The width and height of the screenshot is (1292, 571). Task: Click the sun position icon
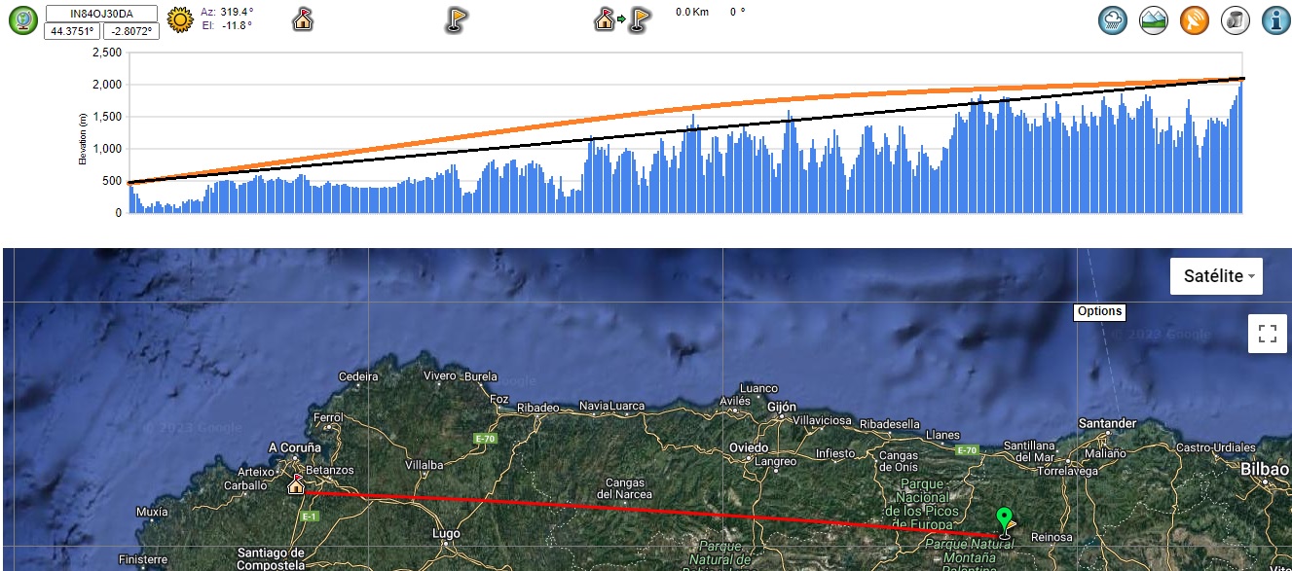180,19
